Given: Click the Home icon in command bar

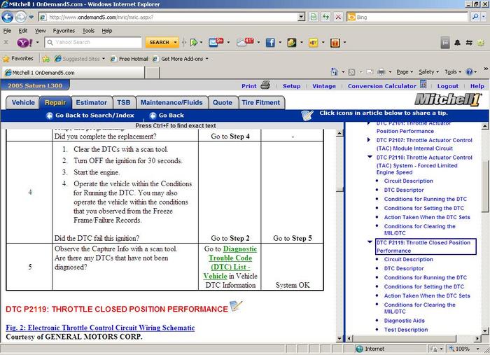Looking at the screenshot, I should tap(334, 72).
